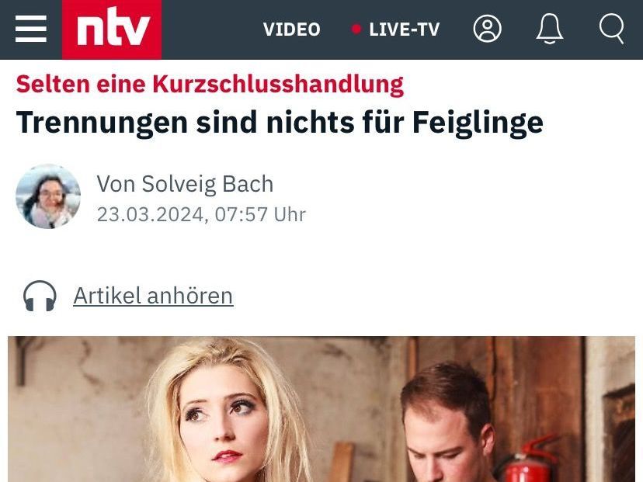
Task: Go to ntv homepage via logo
Action: pos(112,29)
